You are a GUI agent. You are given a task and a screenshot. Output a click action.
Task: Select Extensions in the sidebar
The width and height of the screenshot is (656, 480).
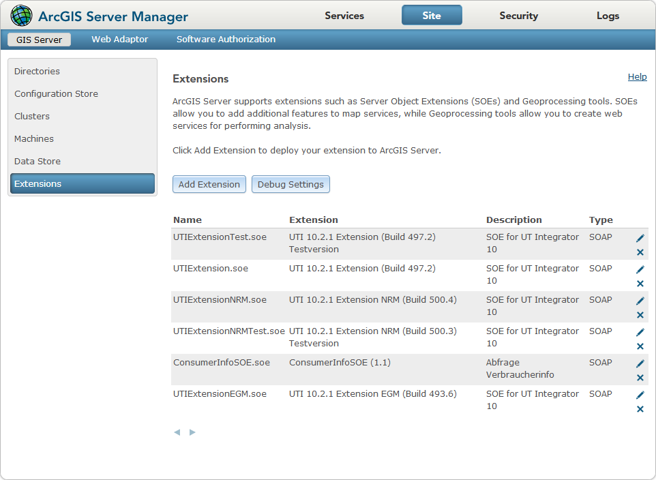pyautogui.click(x=83, y=183)
